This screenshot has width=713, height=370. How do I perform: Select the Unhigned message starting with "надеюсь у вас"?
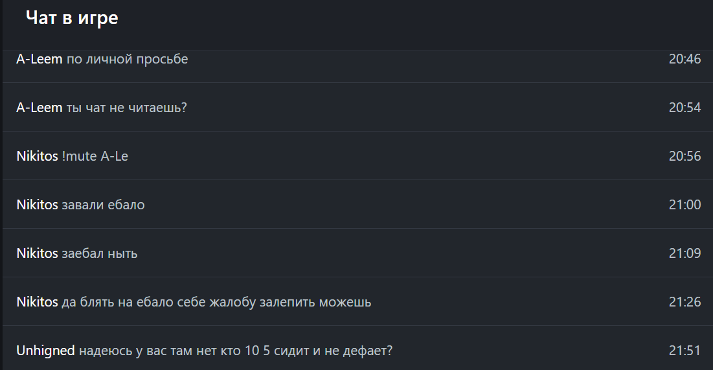pyautogui.click(x=236, y=351)
